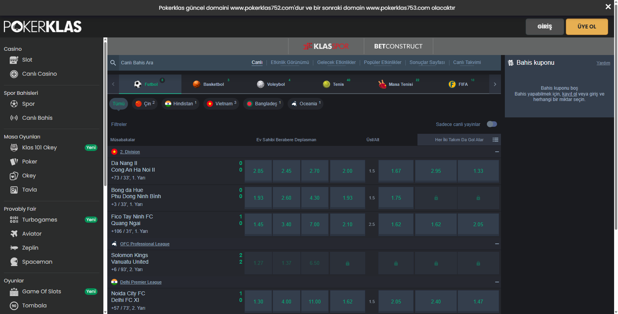618x314 pixels.
Task: Open Canlı Bahis live signal icon
Action: click(x=14, y=118)
